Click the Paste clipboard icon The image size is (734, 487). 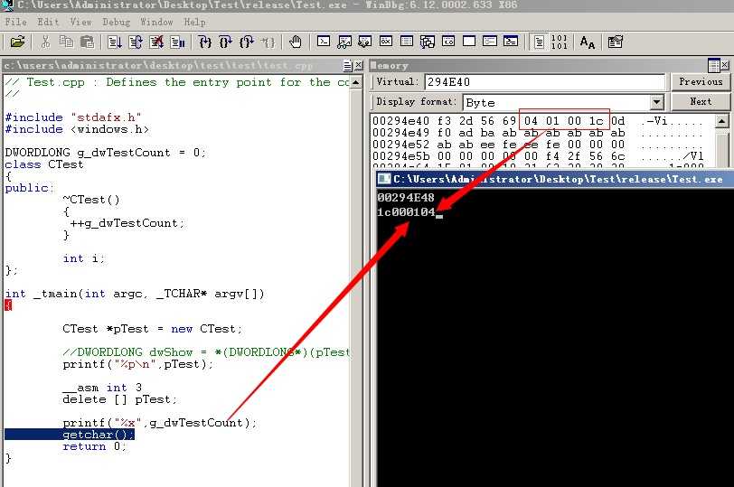pyautogui.click(x=88, y=42)
